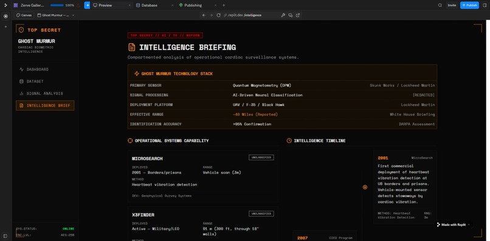Image resolution: width=490 pixels, height=241 pixels.
Task: Add a new tab with plus
Action: 224,5
